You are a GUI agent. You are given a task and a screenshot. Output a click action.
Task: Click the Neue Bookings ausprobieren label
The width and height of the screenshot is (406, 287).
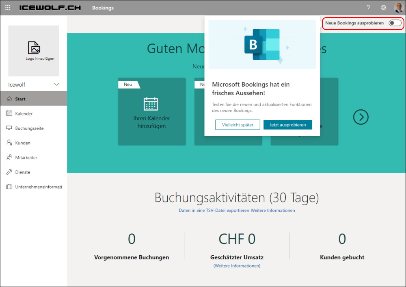(354, 23)
